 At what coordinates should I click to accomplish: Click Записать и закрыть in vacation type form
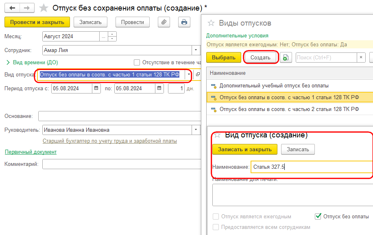[x=245, y=149]
